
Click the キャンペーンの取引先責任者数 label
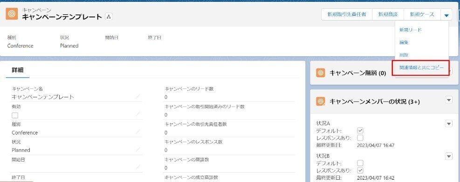point(196,124)
